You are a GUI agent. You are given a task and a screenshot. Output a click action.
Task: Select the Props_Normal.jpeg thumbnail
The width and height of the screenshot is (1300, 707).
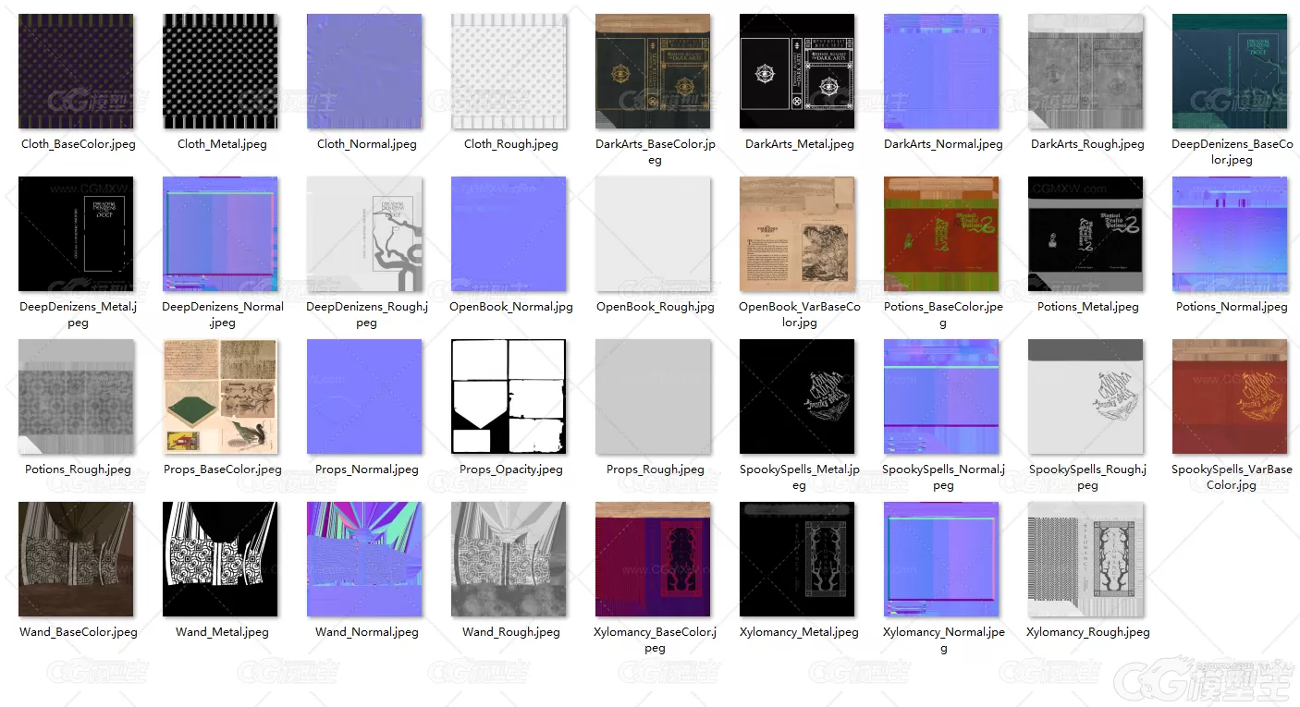364,396
